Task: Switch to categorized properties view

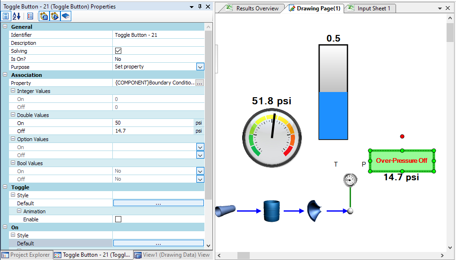Action: pyautogui.click(x=7, y=16)
